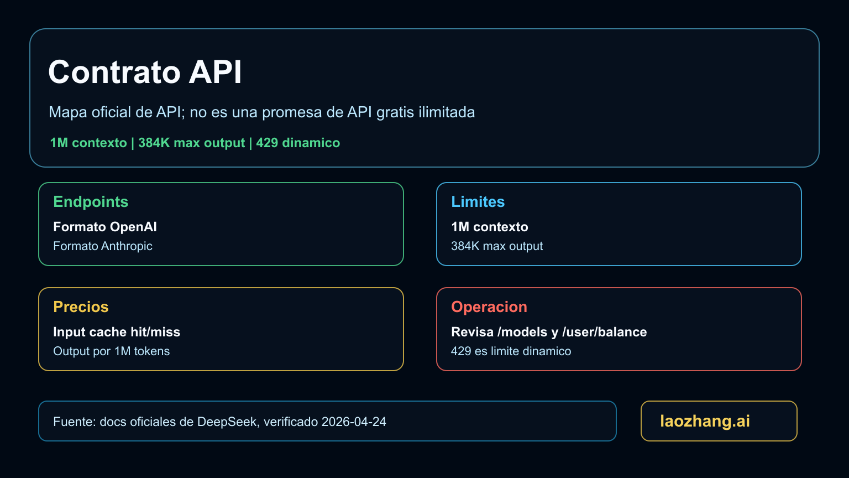The height and width of the screenshot is (478, 849).
Task: Click "Revisa /models y /user/balance" entry
Action: click(549, 332)
